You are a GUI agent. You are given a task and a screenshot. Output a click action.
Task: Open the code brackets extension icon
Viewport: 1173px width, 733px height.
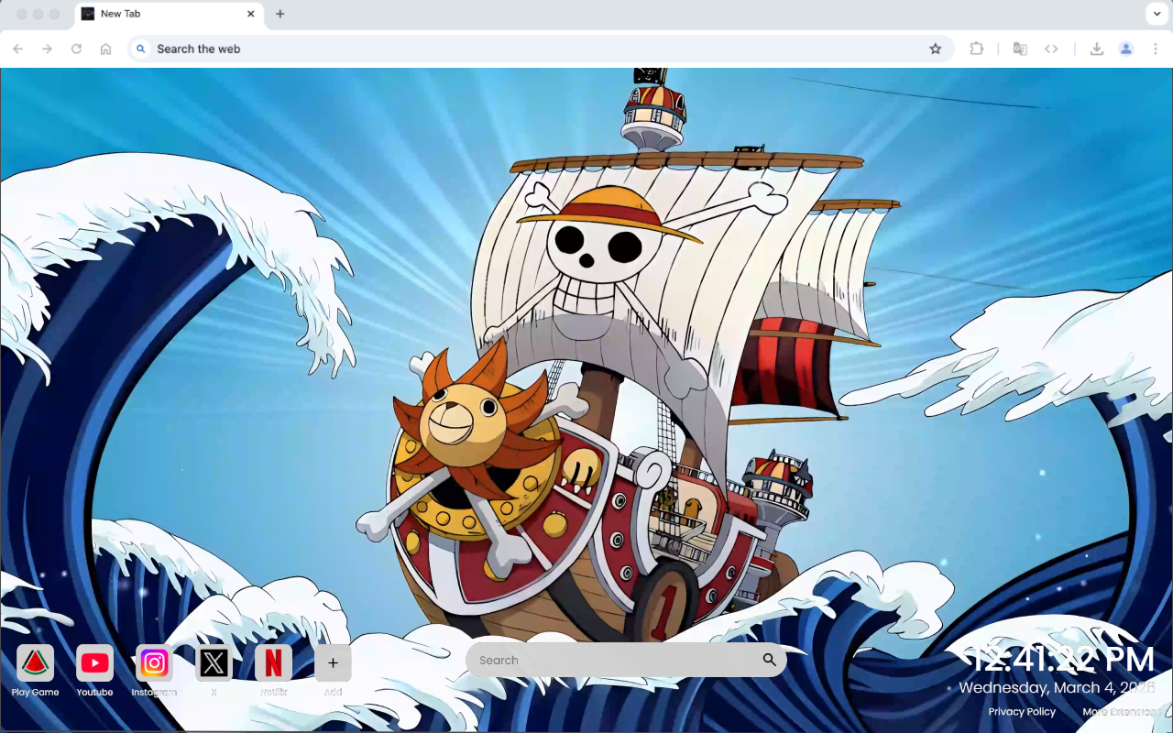(x=1051, y=49)
